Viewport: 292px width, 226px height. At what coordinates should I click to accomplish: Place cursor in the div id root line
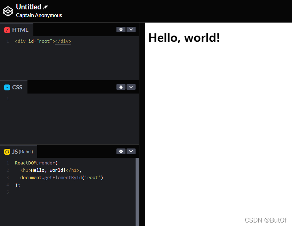click(43, 41)
